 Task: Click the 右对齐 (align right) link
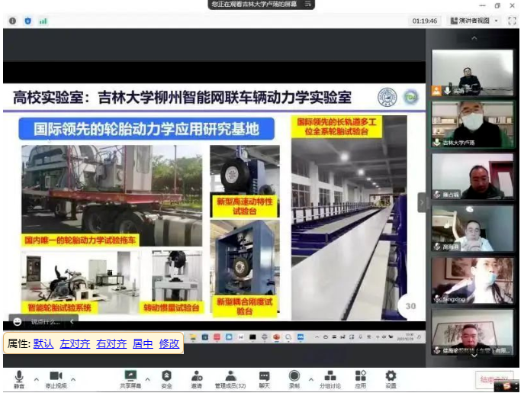(111, 343)
